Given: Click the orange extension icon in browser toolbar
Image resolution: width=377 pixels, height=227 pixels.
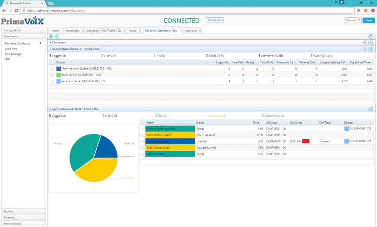Looking at the screenshot, I should click(x=366, y=11).
